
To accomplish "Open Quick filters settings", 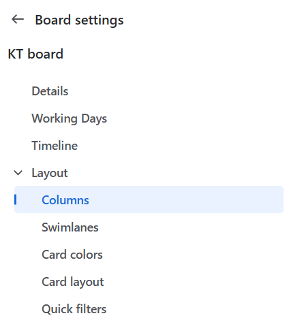I will [74, 309].
